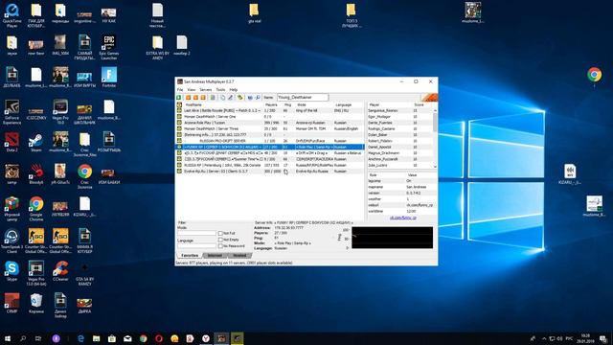Open taskbar search magnifier

click(23, 338)
